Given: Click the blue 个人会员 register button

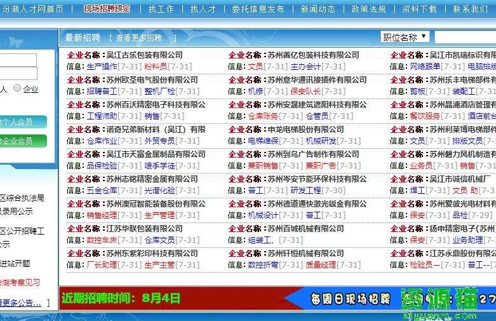Looking at the screenshot, I should pyautogui.click(x=23, y=122).
